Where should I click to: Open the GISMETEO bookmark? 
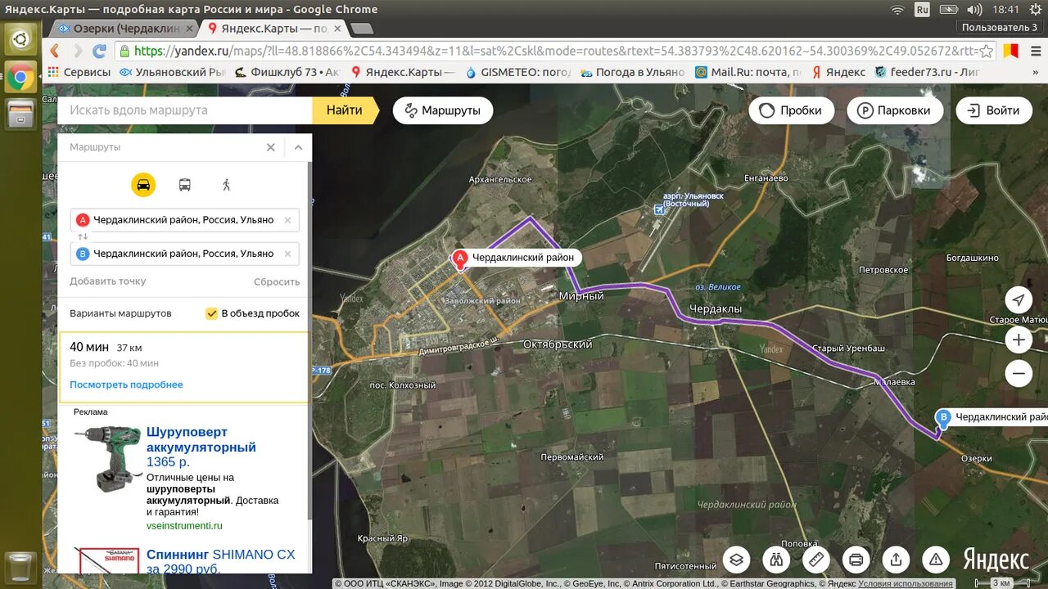point(518,72)
